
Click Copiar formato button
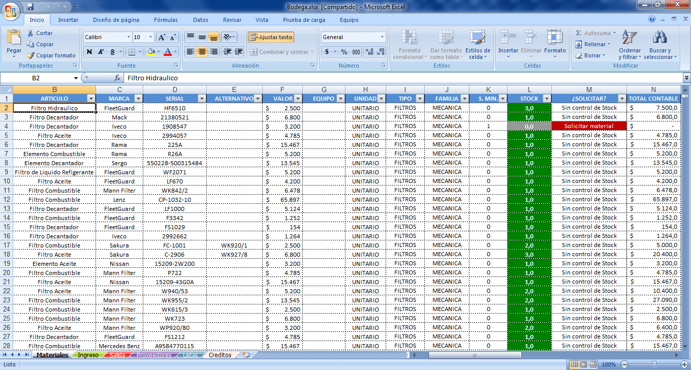(x=51, y=55)
